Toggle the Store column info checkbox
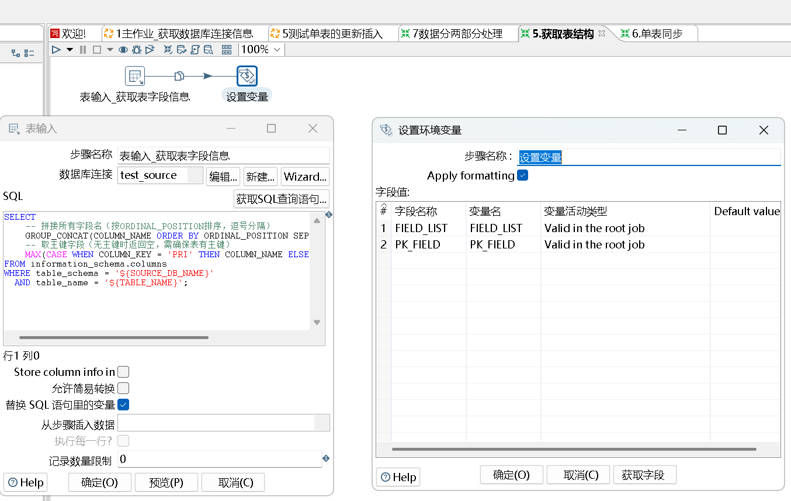 123,372
